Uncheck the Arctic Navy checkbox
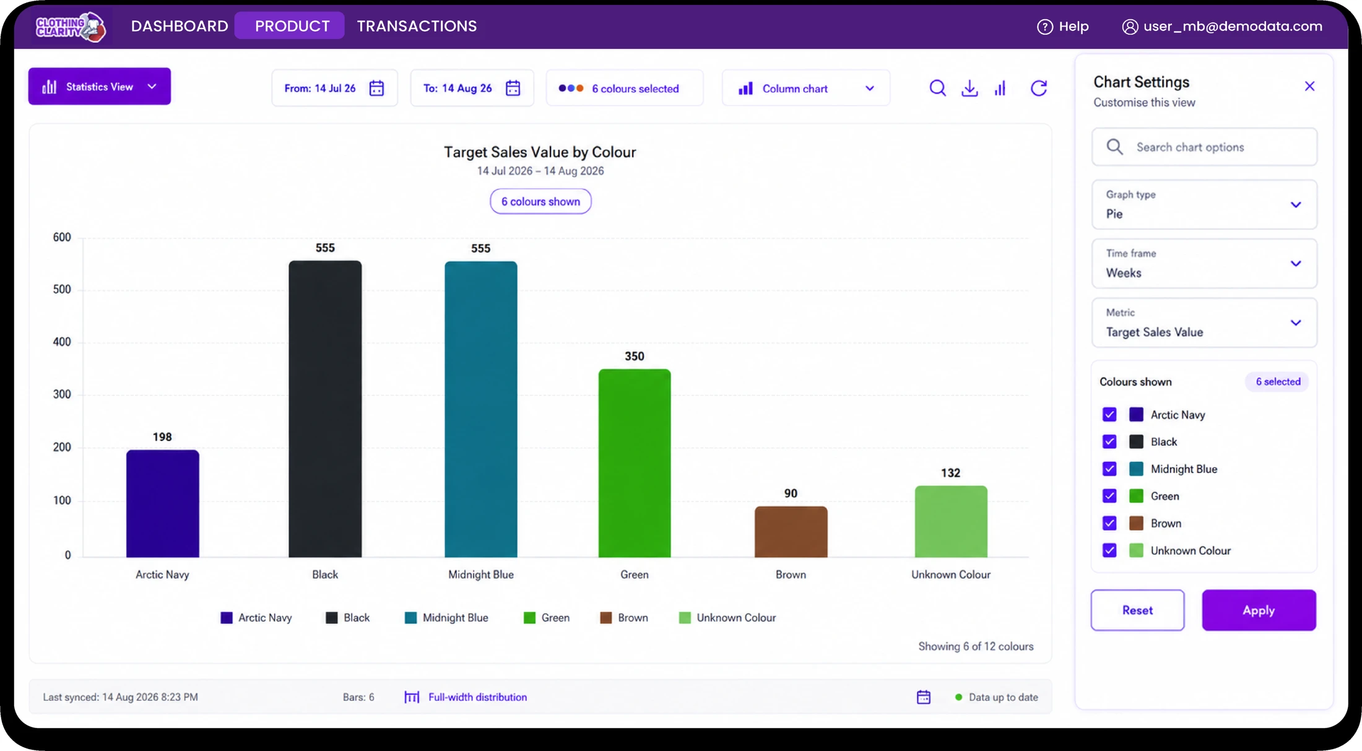The width and height of the screenshot is (1362, 751). click(x=1109, y=415)
